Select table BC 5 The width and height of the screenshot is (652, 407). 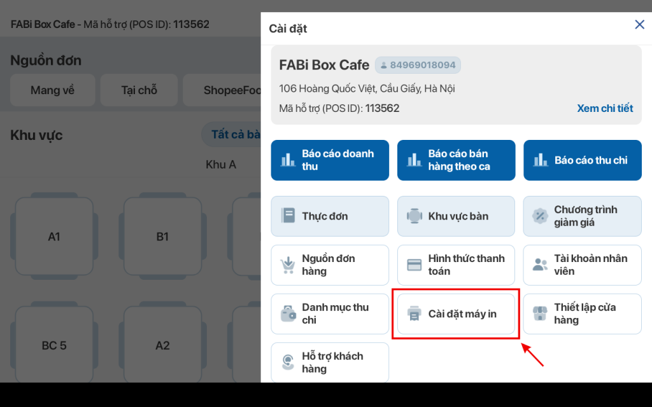click(54, 345)
